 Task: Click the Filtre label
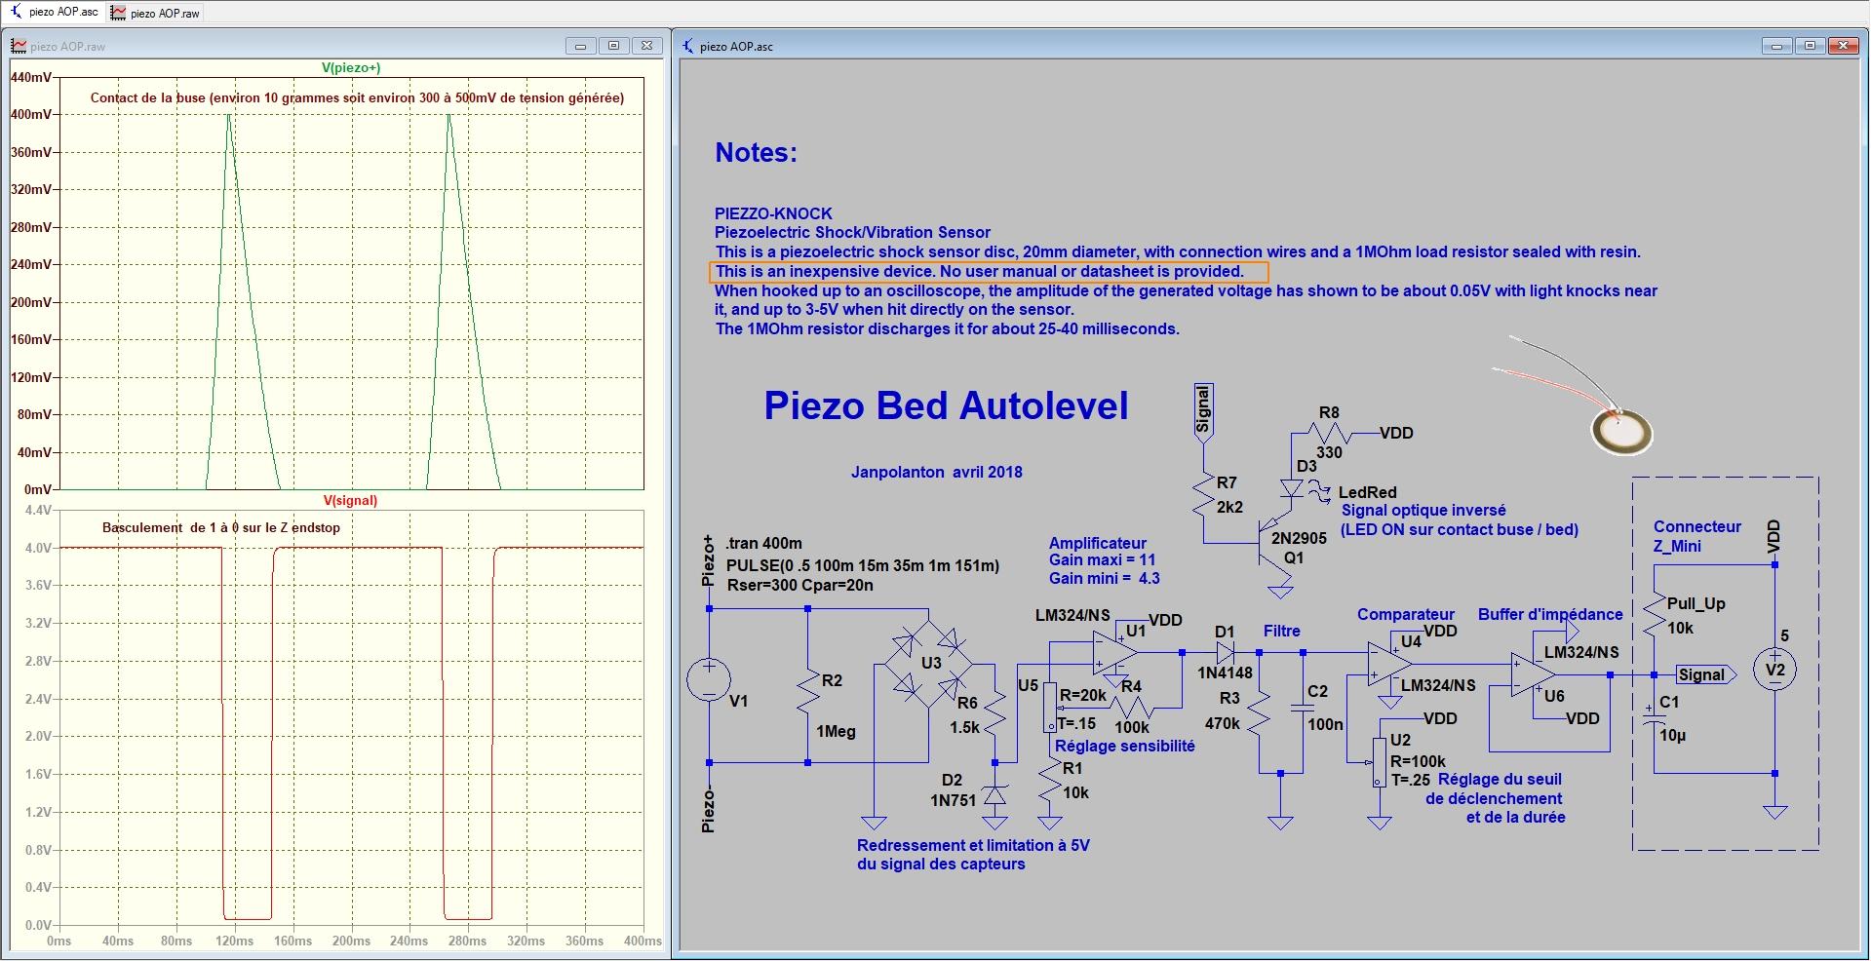(1281, 632)
